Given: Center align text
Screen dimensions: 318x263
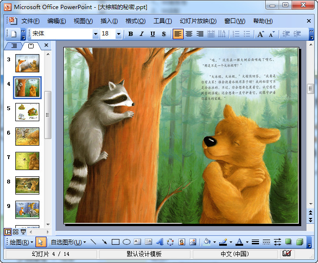Looking at the screenshot, I should pyautogui.click(x=189, y=34).
